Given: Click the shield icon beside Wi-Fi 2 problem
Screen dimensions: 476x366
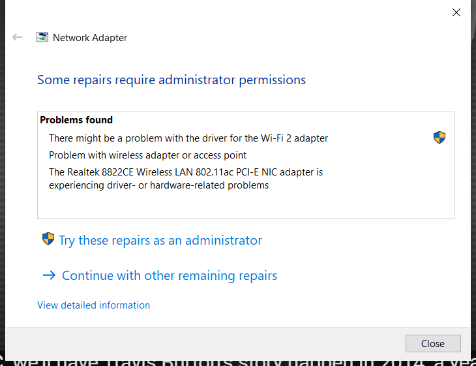Looking at the screenshot, I should coord(439,138).
